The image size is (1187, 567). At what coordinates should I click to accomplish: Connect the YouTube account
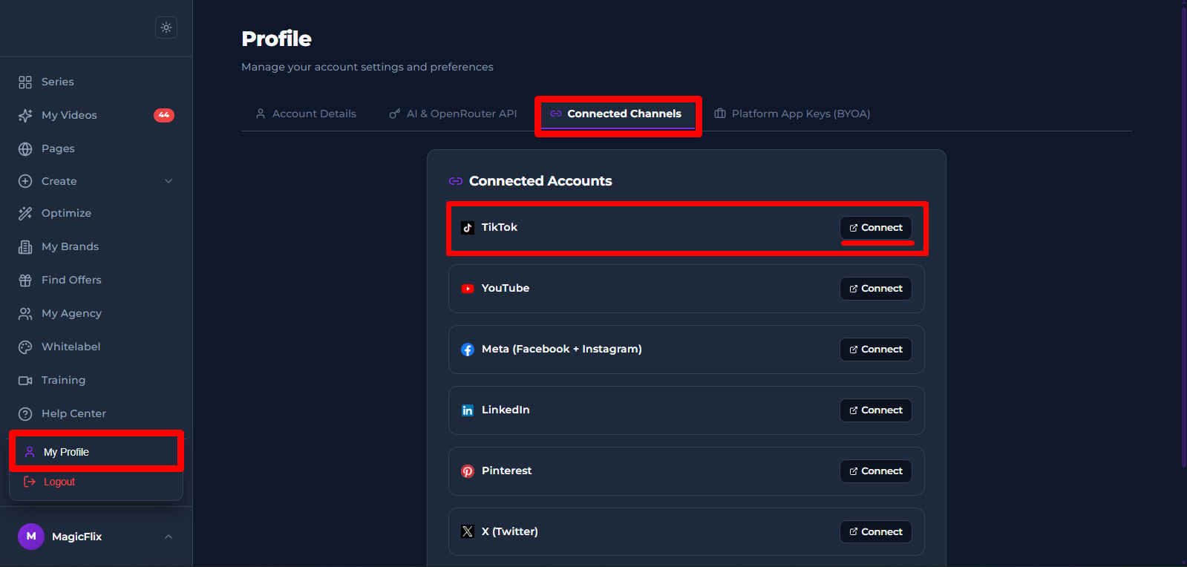876,289
